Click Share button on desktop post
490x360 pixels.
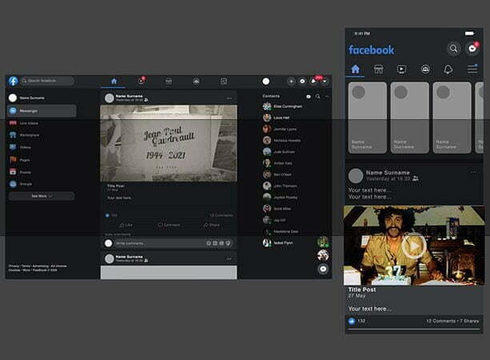click(x=211, y=225)
